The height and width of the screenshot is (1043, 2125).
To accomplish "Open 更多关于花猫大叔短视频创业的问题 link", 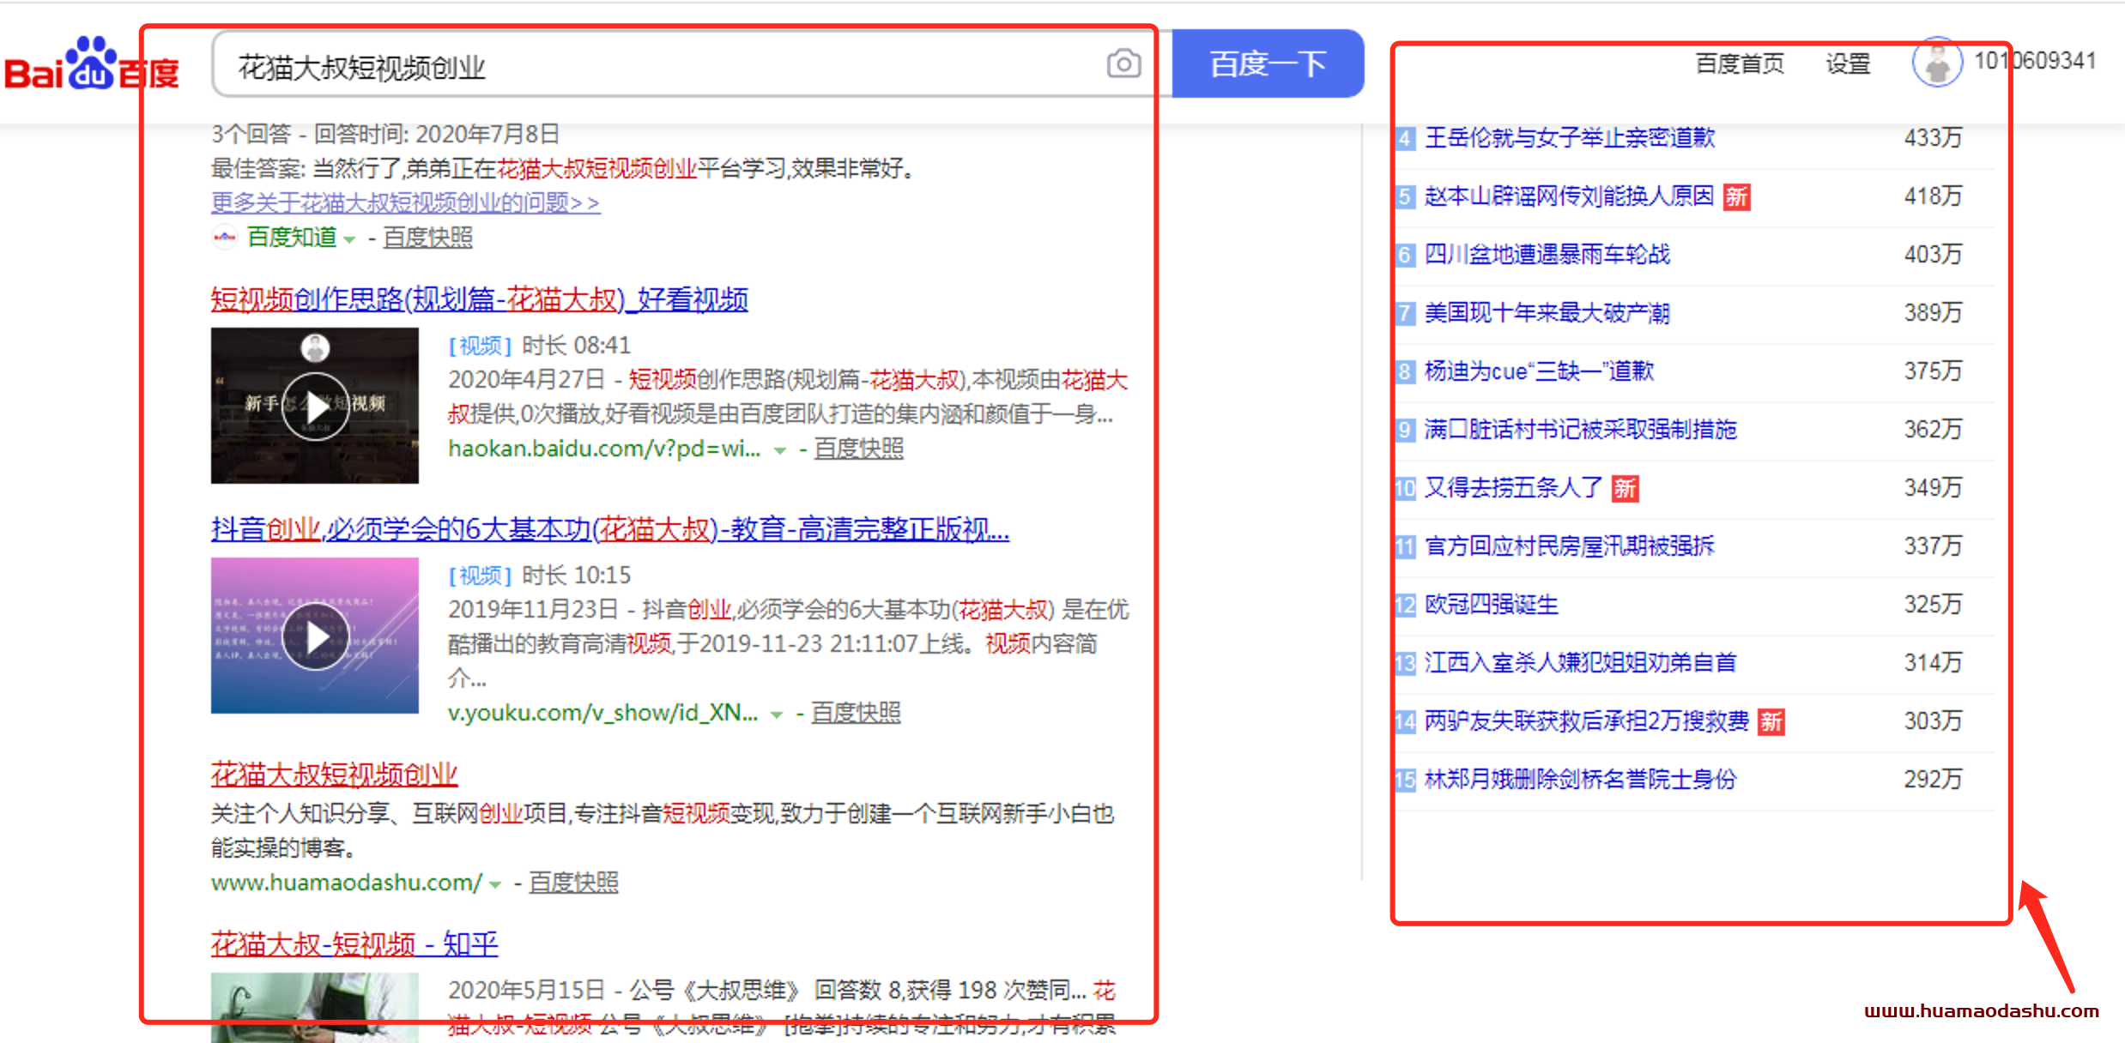I will tap(405, 202).
